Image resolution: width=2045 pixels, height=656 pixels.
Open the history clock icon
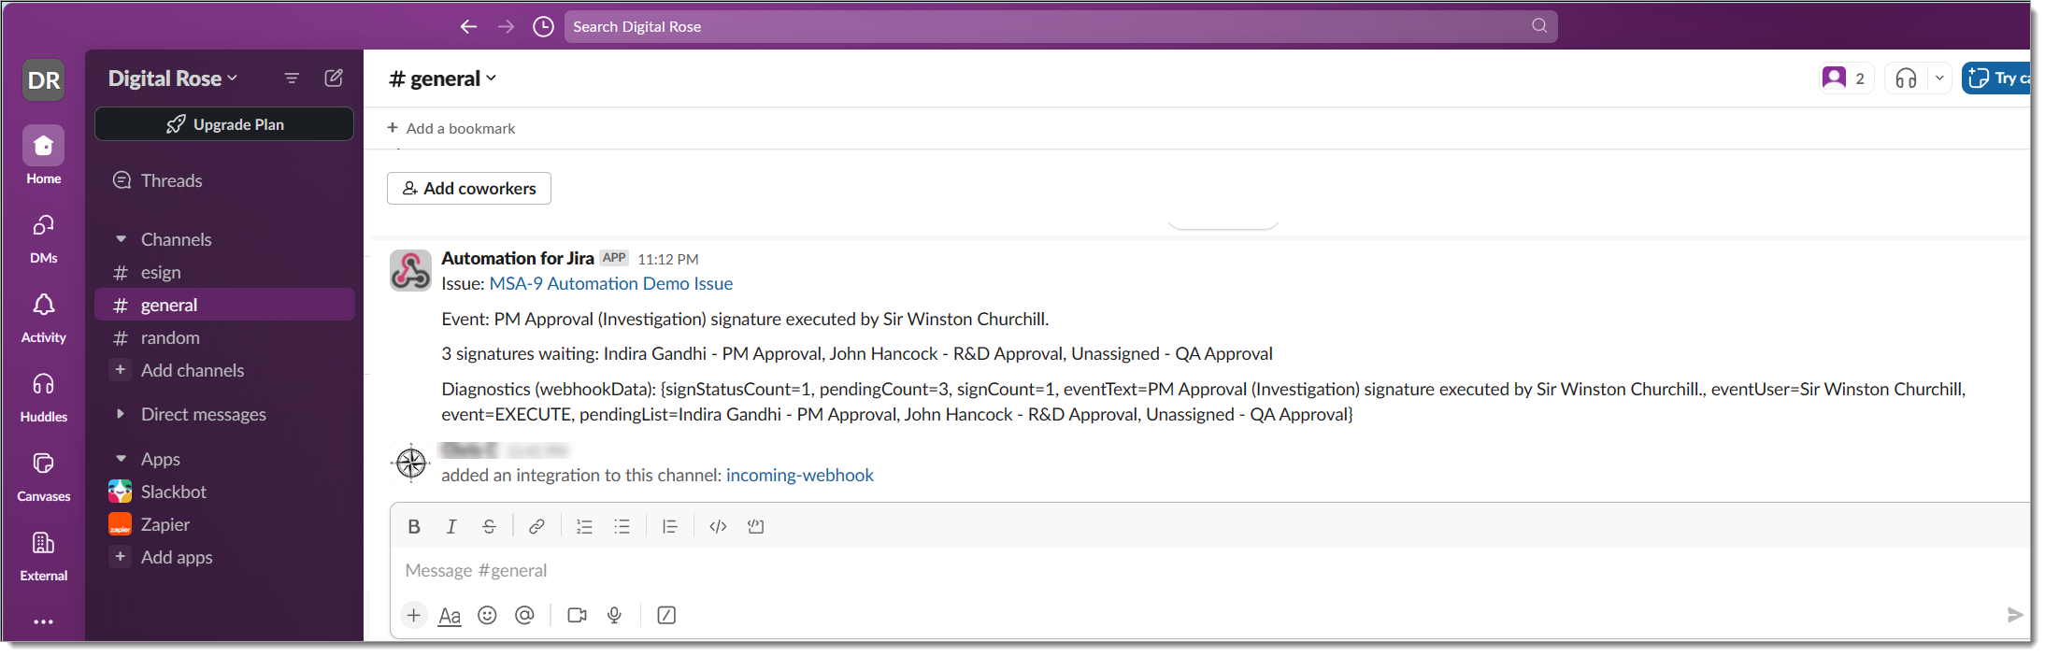pyautogui.click(x=543, y=27)
